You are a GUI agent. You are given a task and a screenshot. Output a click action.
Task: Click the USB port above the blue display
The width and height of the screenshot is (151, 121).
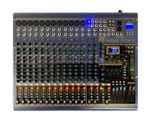[x=130, y=21]
